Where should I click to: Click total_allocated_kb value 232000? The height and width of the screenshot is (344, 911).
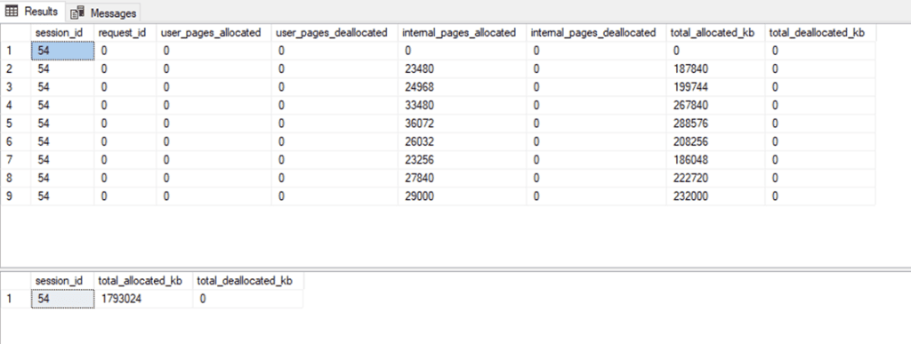point(716,196)
